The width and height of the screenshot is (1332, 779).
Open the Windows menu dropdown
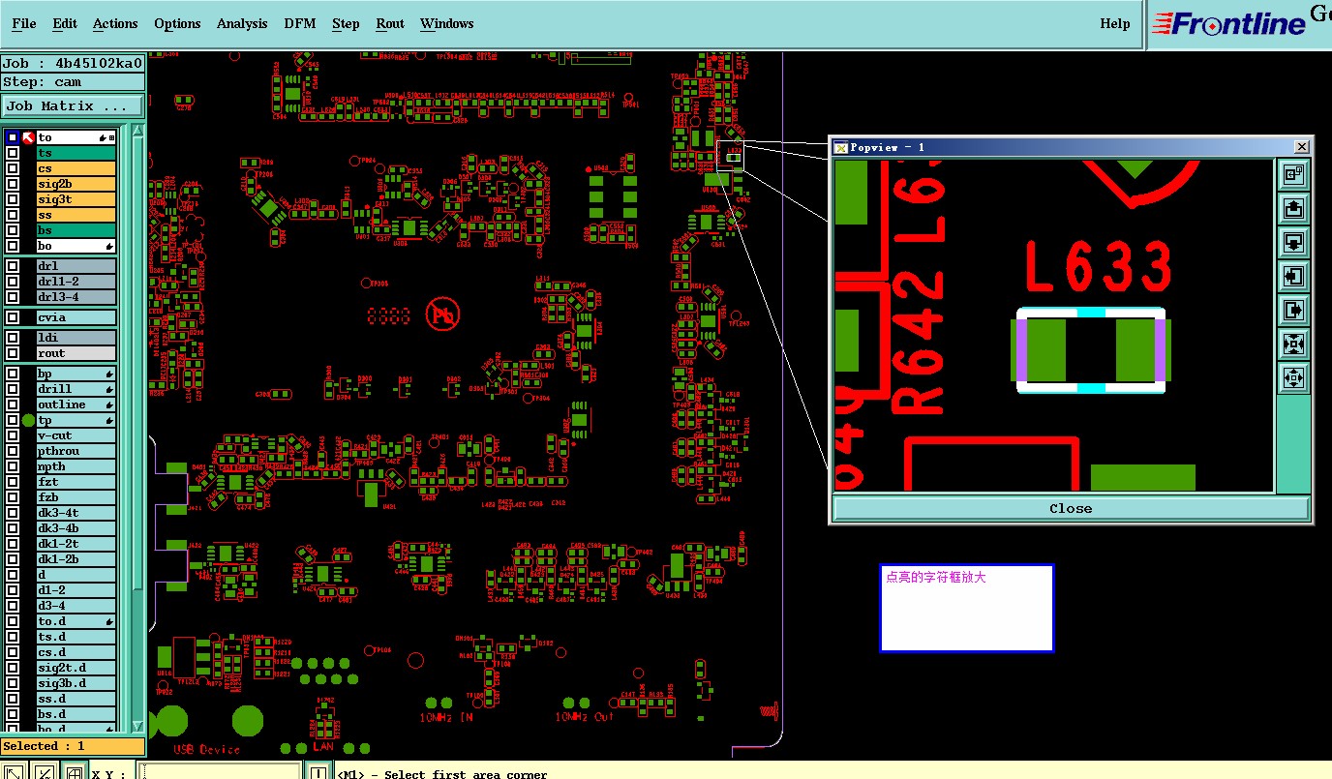(447, 23)
